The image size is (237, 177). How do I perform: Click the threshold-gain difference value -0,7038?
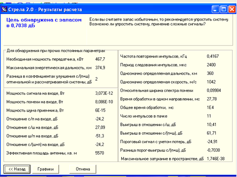point(213,150)
